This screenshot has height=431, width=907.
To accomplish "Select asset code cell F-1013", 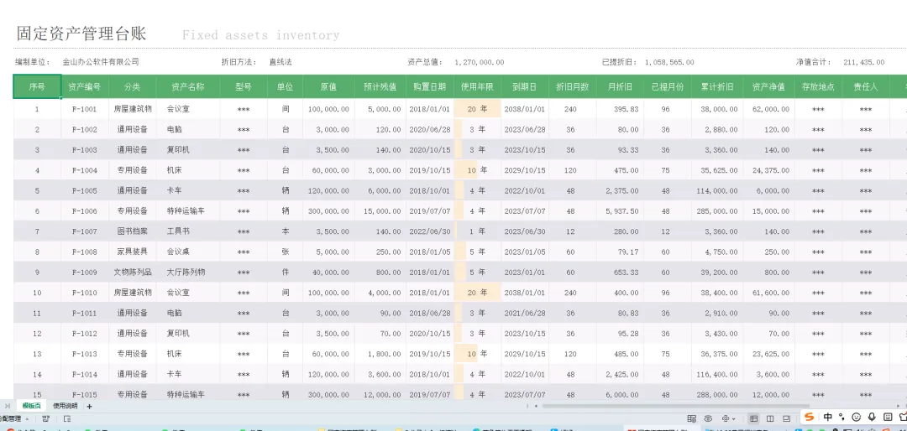I will click(85, 354).
